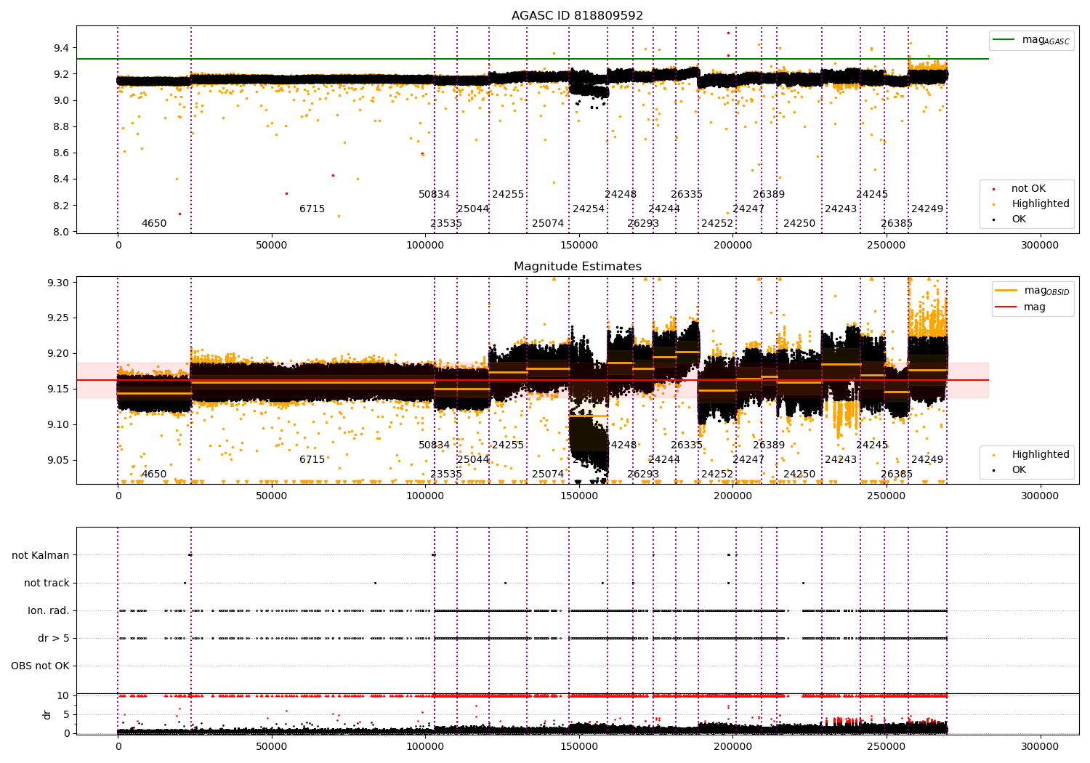Click the y-axis tick '8.4'
This screenshot has width=1090, height=763.
(61, 179)
